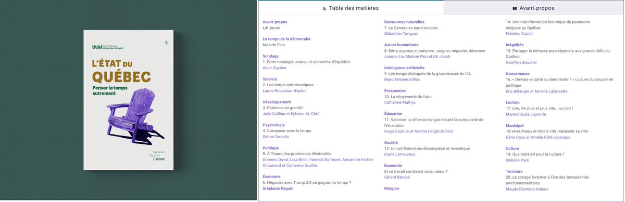Click '9. Les temps disloqués de la gouvernance de l'IA'
625x202 pixels.
pyautogui.click(x=428, y=74)
